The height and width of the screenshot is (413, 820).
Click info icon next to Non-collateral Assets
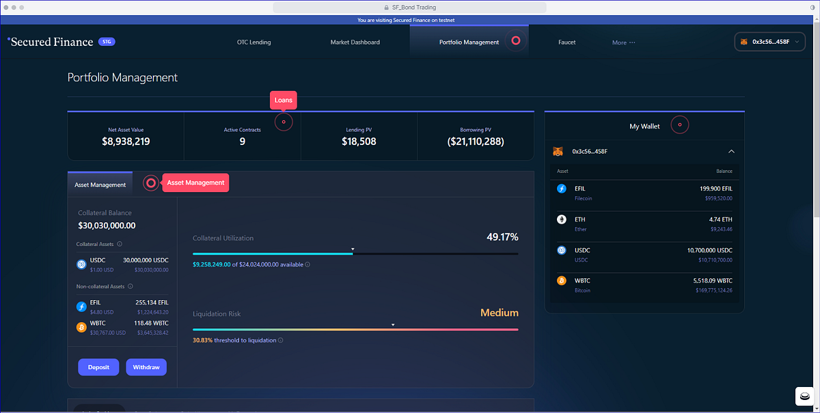point(130,287)
